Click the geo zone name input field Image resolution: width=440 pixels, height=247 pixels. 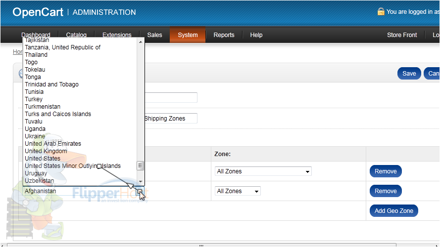point(171,97)
